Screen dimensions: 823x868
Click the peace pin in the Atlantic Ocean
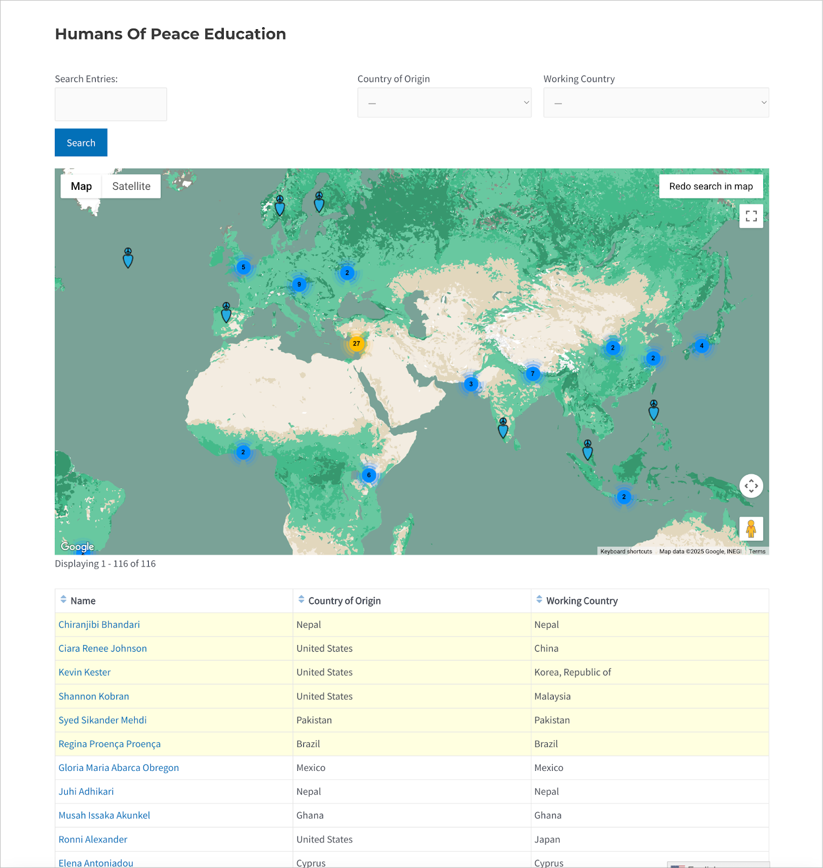[128, 259]
